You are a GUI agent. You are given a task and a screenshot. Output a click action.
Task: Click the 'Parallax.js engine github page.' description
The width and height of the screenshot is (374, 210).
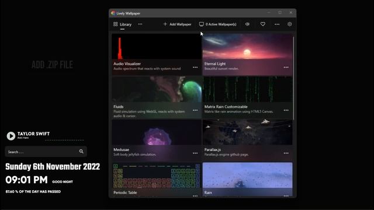click(226, 155)
